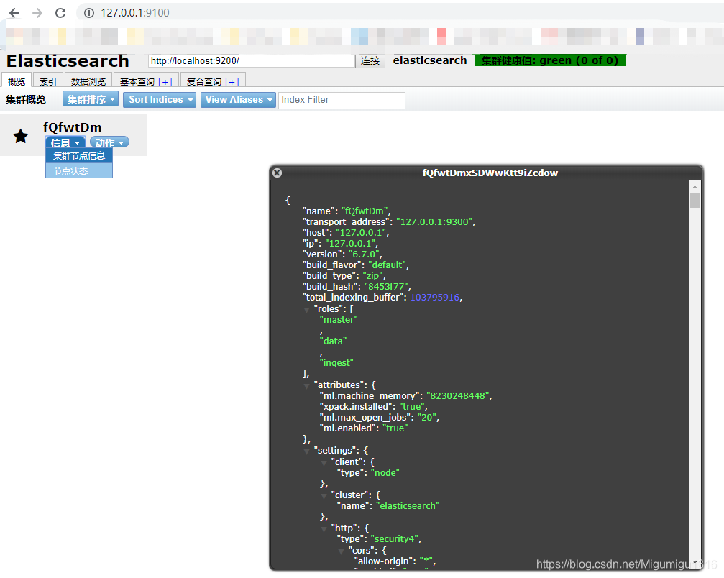The height and width of the screenshot is (578, 724).
Task: Click the fQfwtDm node name
Action: (73, 127)
